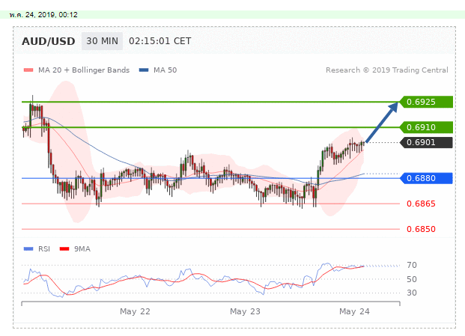
Task: Click the 9MA red legend swatch
Action: 64,249
